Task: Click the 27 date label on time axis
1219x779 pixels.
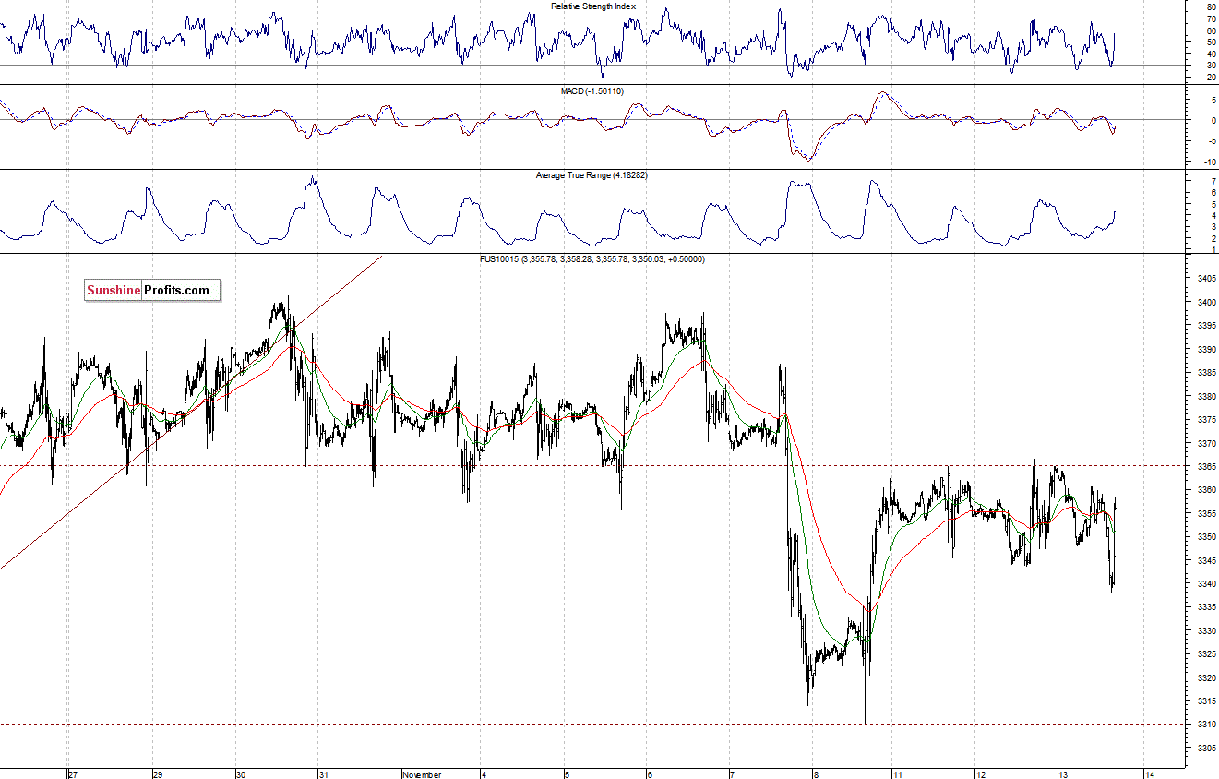Action: [74, 774]
